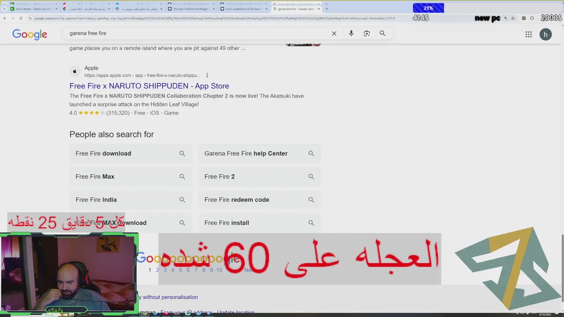Open Free Fire x NARUTO SHIPPUDEN - App Store link
564x317 pixels.
pos(149,86)
